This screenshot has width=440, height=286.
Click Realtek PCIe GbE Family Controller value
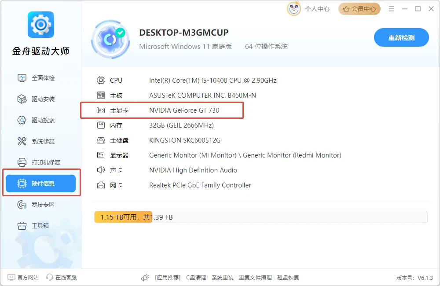pyautogui.click(x=200, y=185)
